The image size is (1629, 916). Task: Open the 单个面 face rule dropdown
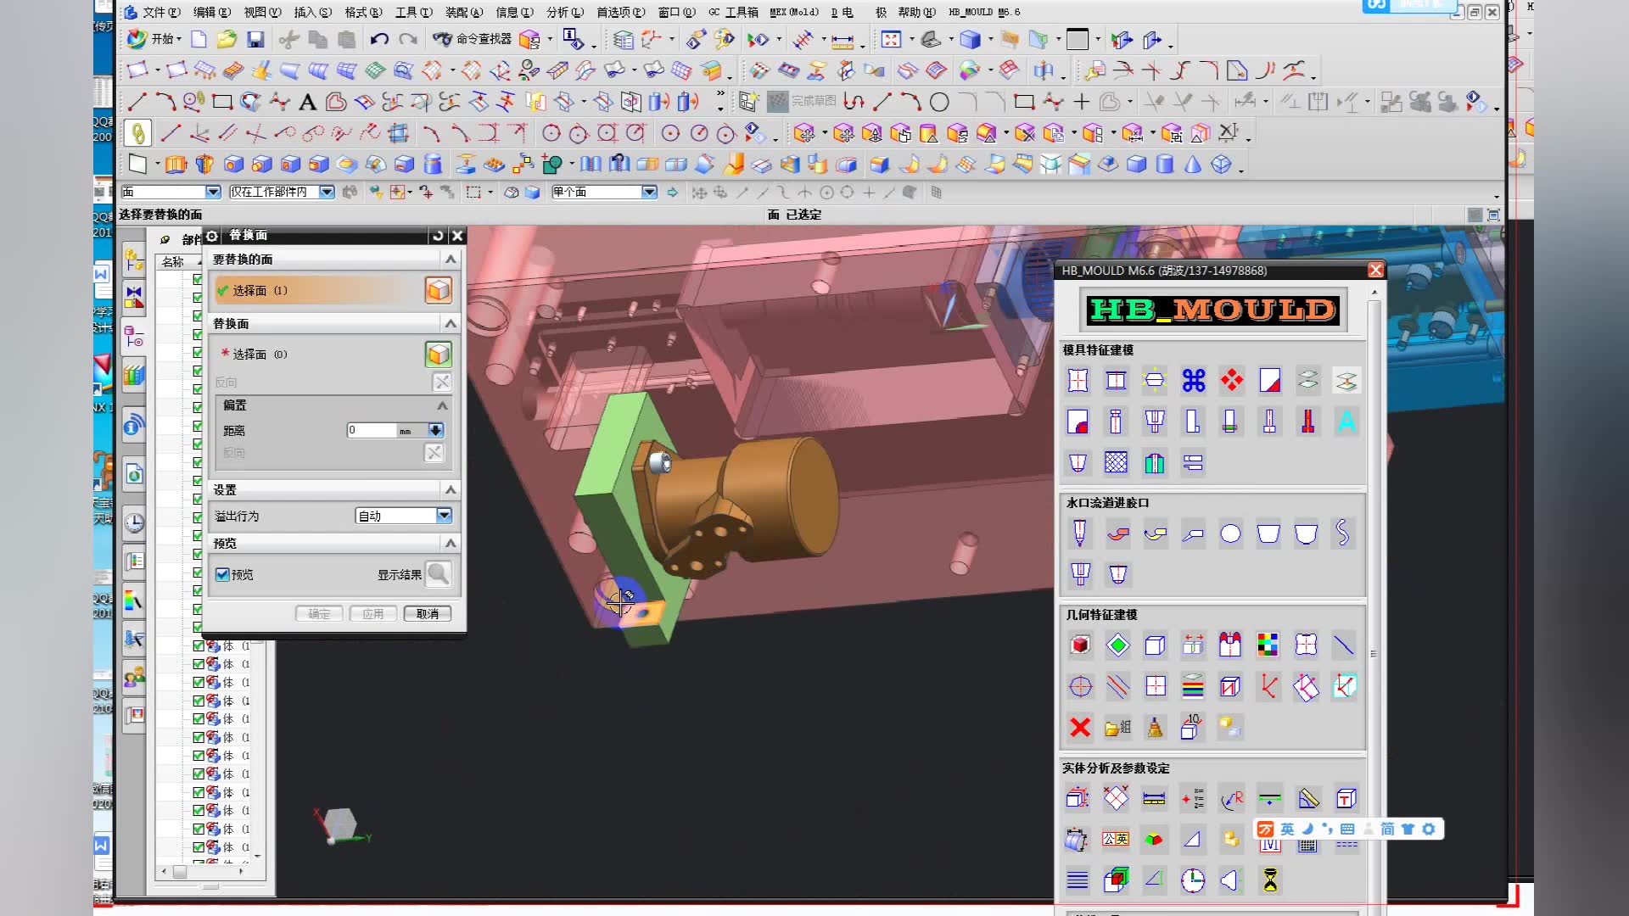pyautogui.click(x=649, y=193)
